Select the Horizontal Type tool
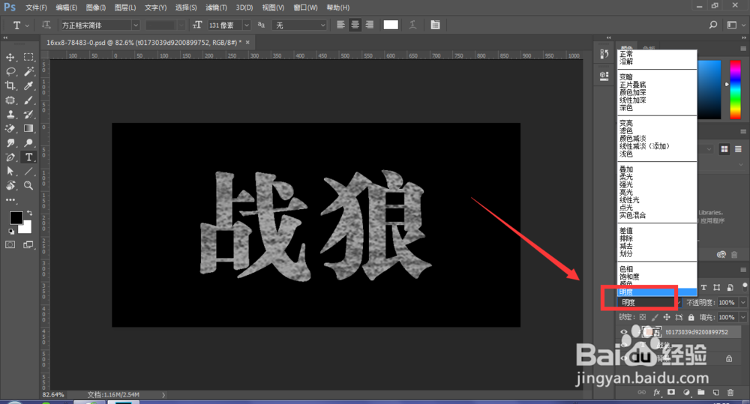 coord(28,157)
